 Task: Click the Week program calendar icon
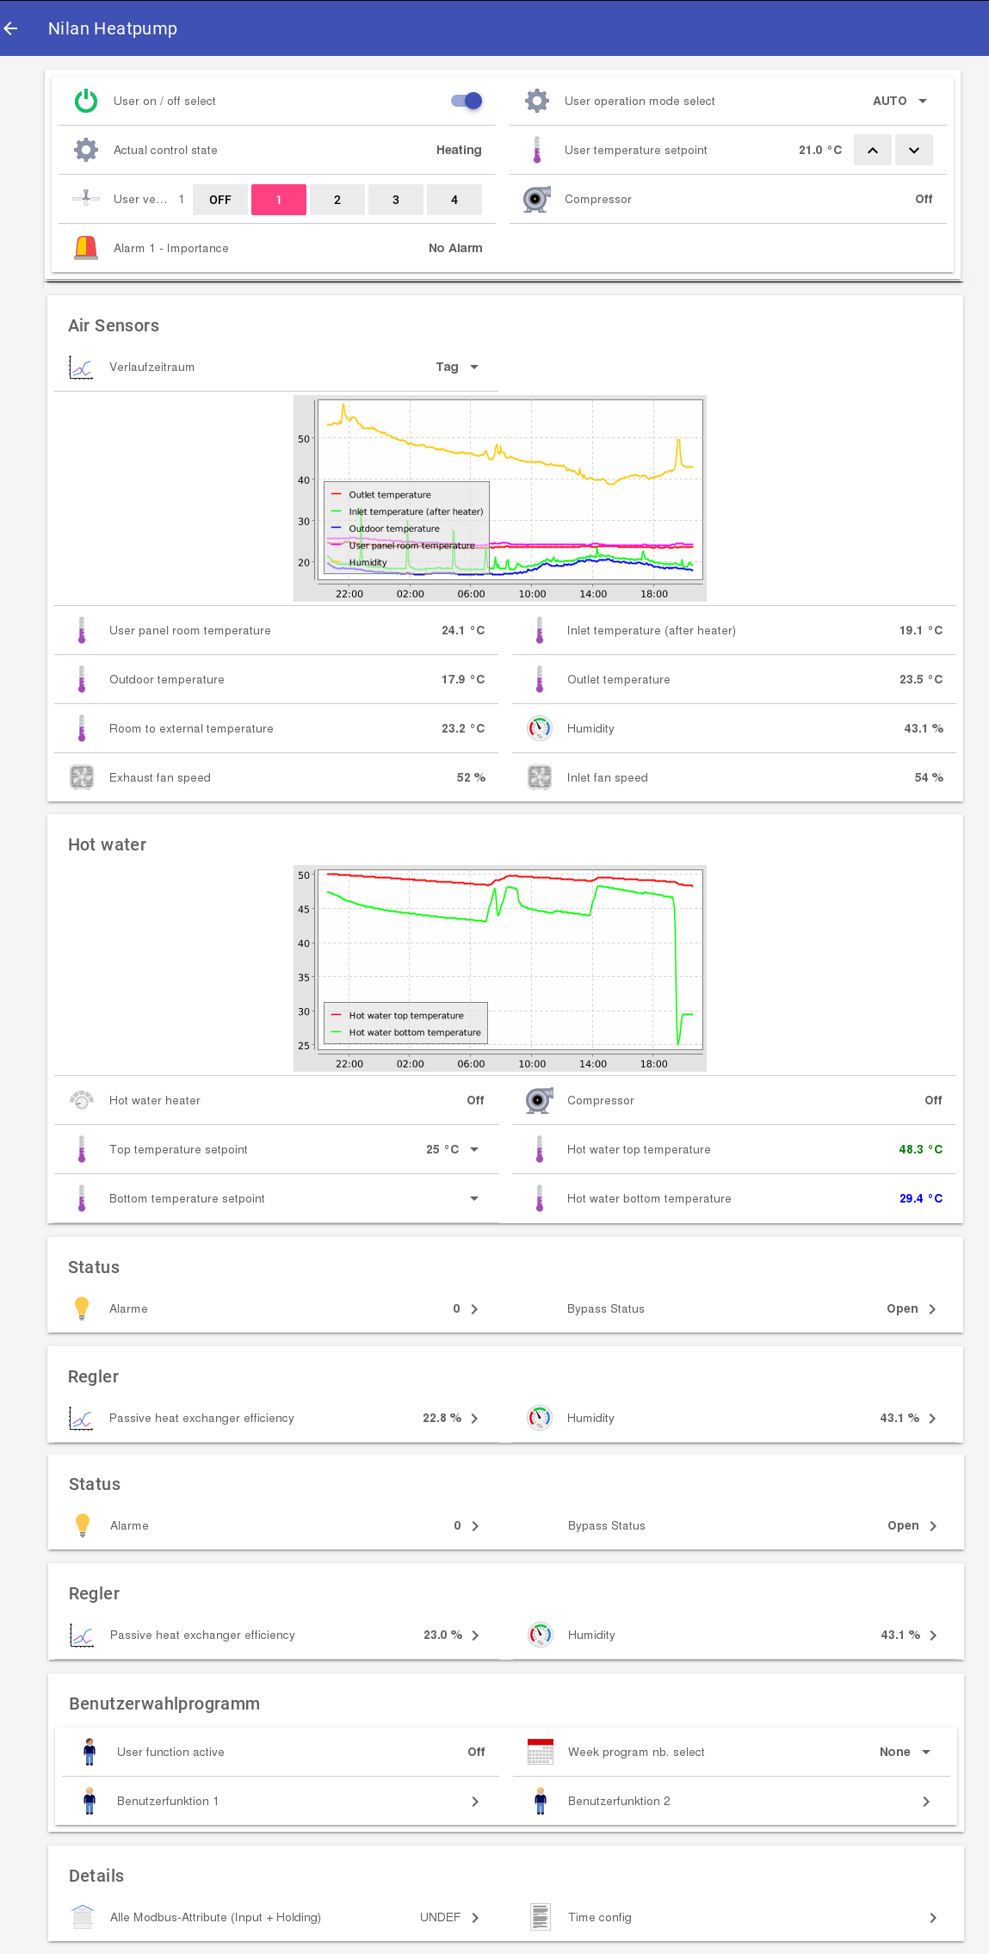point(540,1752)
